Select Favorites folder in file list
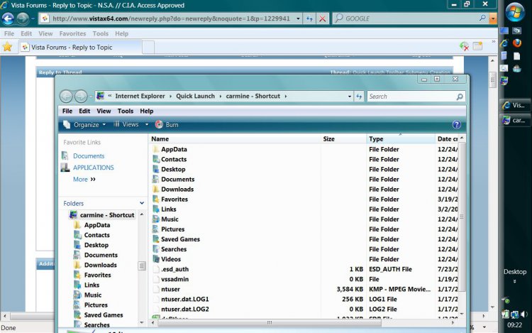The height and width of the screenshot is (333, 532). (174, 200)
